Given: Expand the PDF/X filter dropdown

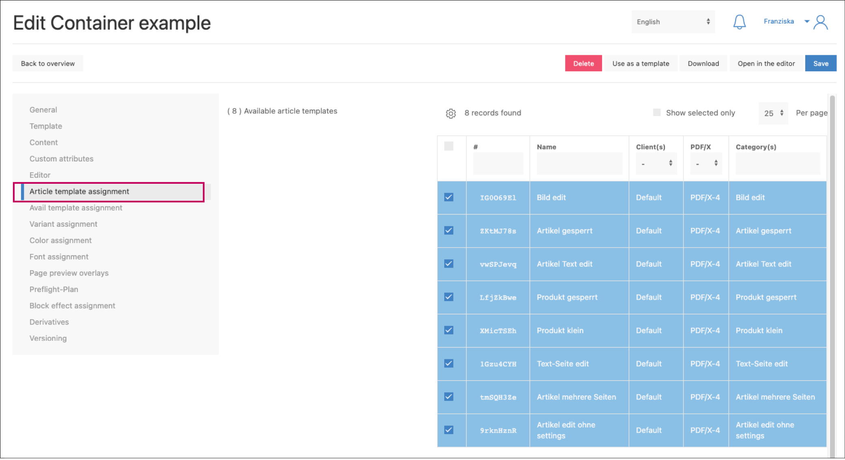Looking at the screenshot, I should click(x=706, y=163).
